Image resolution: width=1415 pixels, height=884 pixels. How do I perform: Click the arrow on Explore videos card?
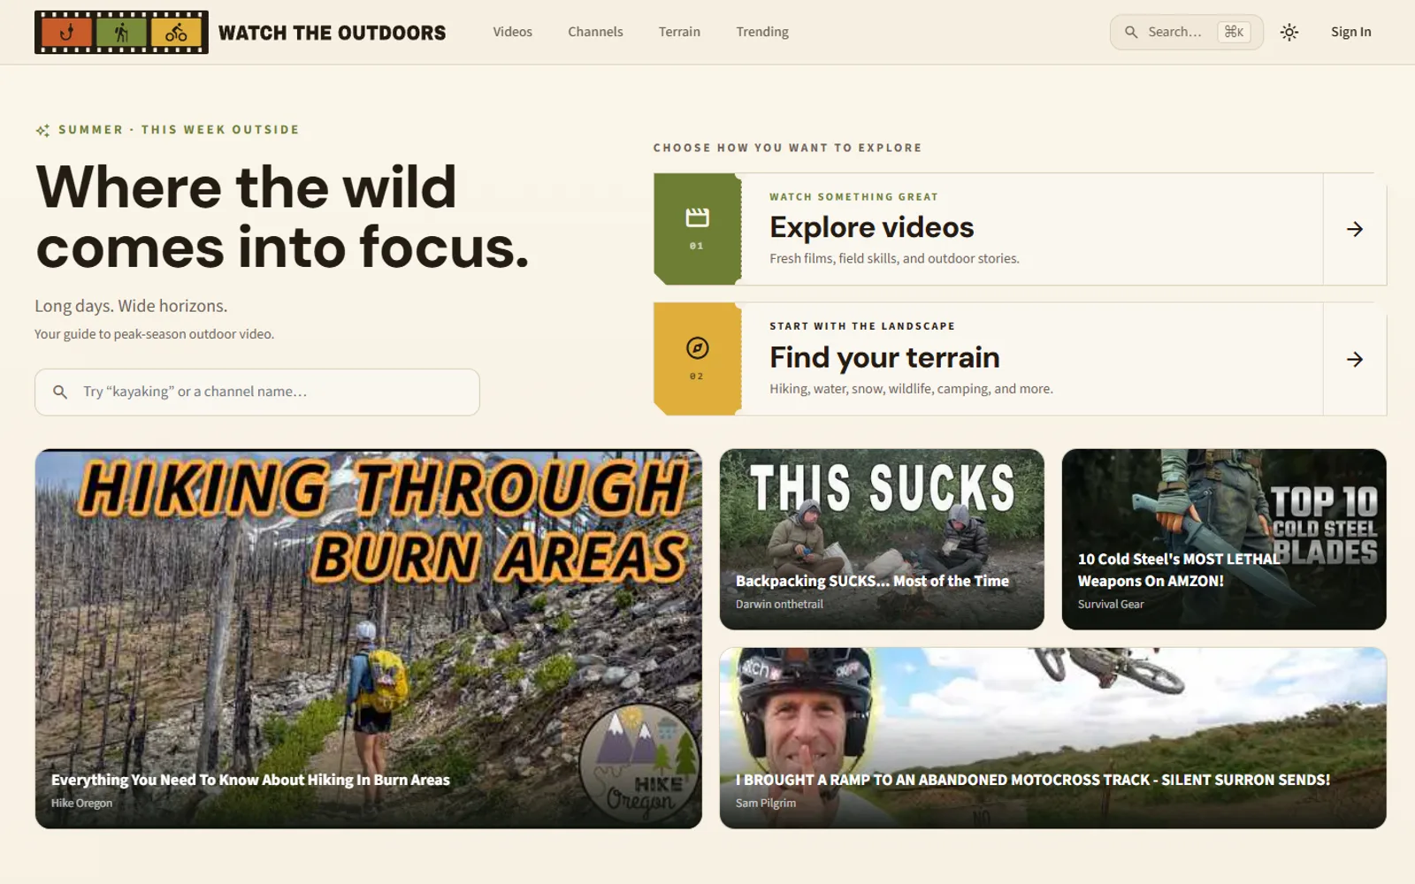[x=1354, y=229]
